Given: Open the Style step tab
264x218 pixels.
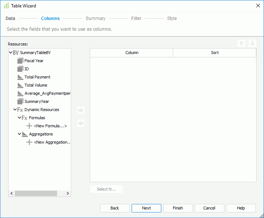Looking at the screenshot, I should (172, 19).
